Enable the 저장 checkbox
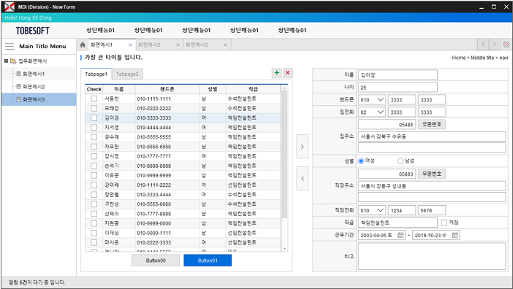The image size is (513, 289). point(444,223)
